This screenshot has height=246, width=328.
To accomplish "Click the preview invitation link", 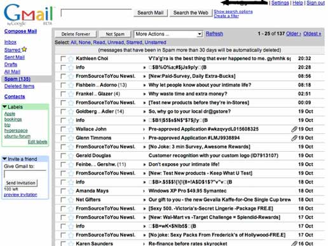I will [x=20, y=194].
